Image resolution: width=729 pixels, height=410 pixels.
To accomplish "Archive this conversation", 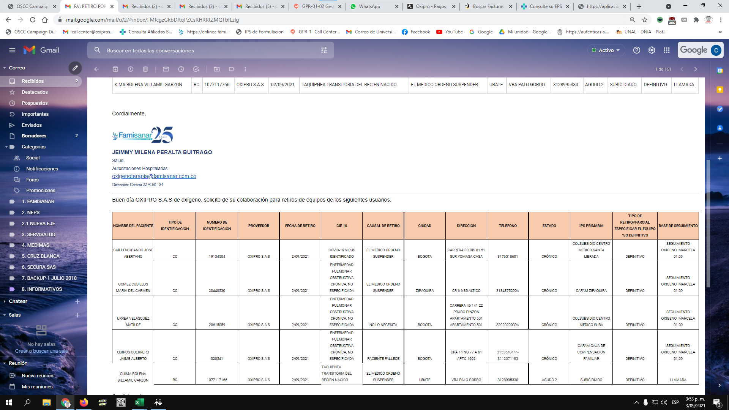I will point(115,69).
